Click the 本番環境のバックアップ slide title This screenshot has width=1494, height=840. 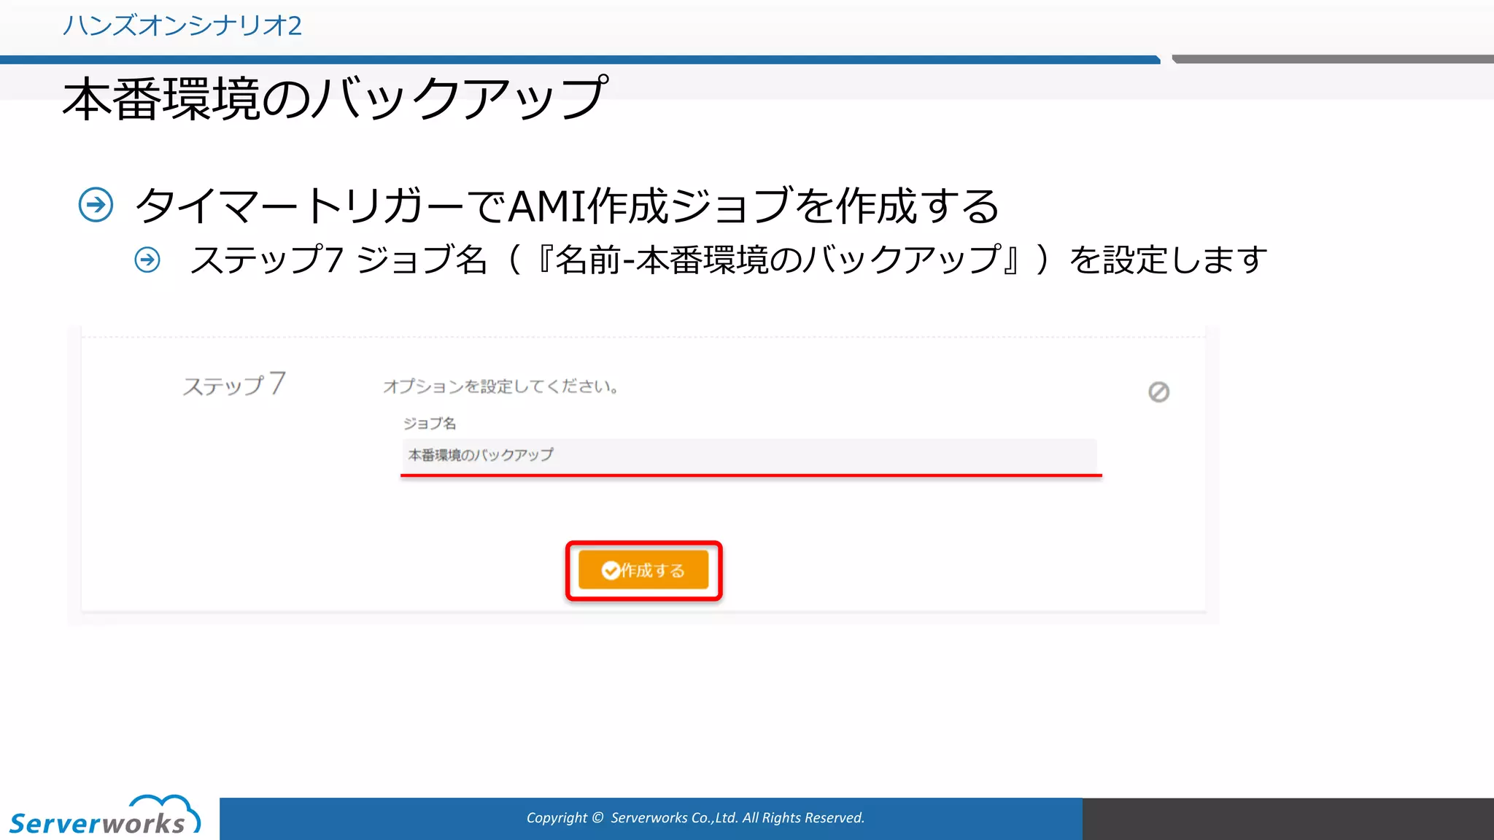coord(335,98)
